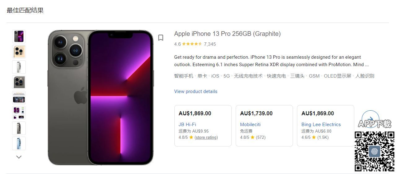The width and height of the screenshot is (397, 174).
Task: Save product with the bookmark icon
Action: [161, 38]
